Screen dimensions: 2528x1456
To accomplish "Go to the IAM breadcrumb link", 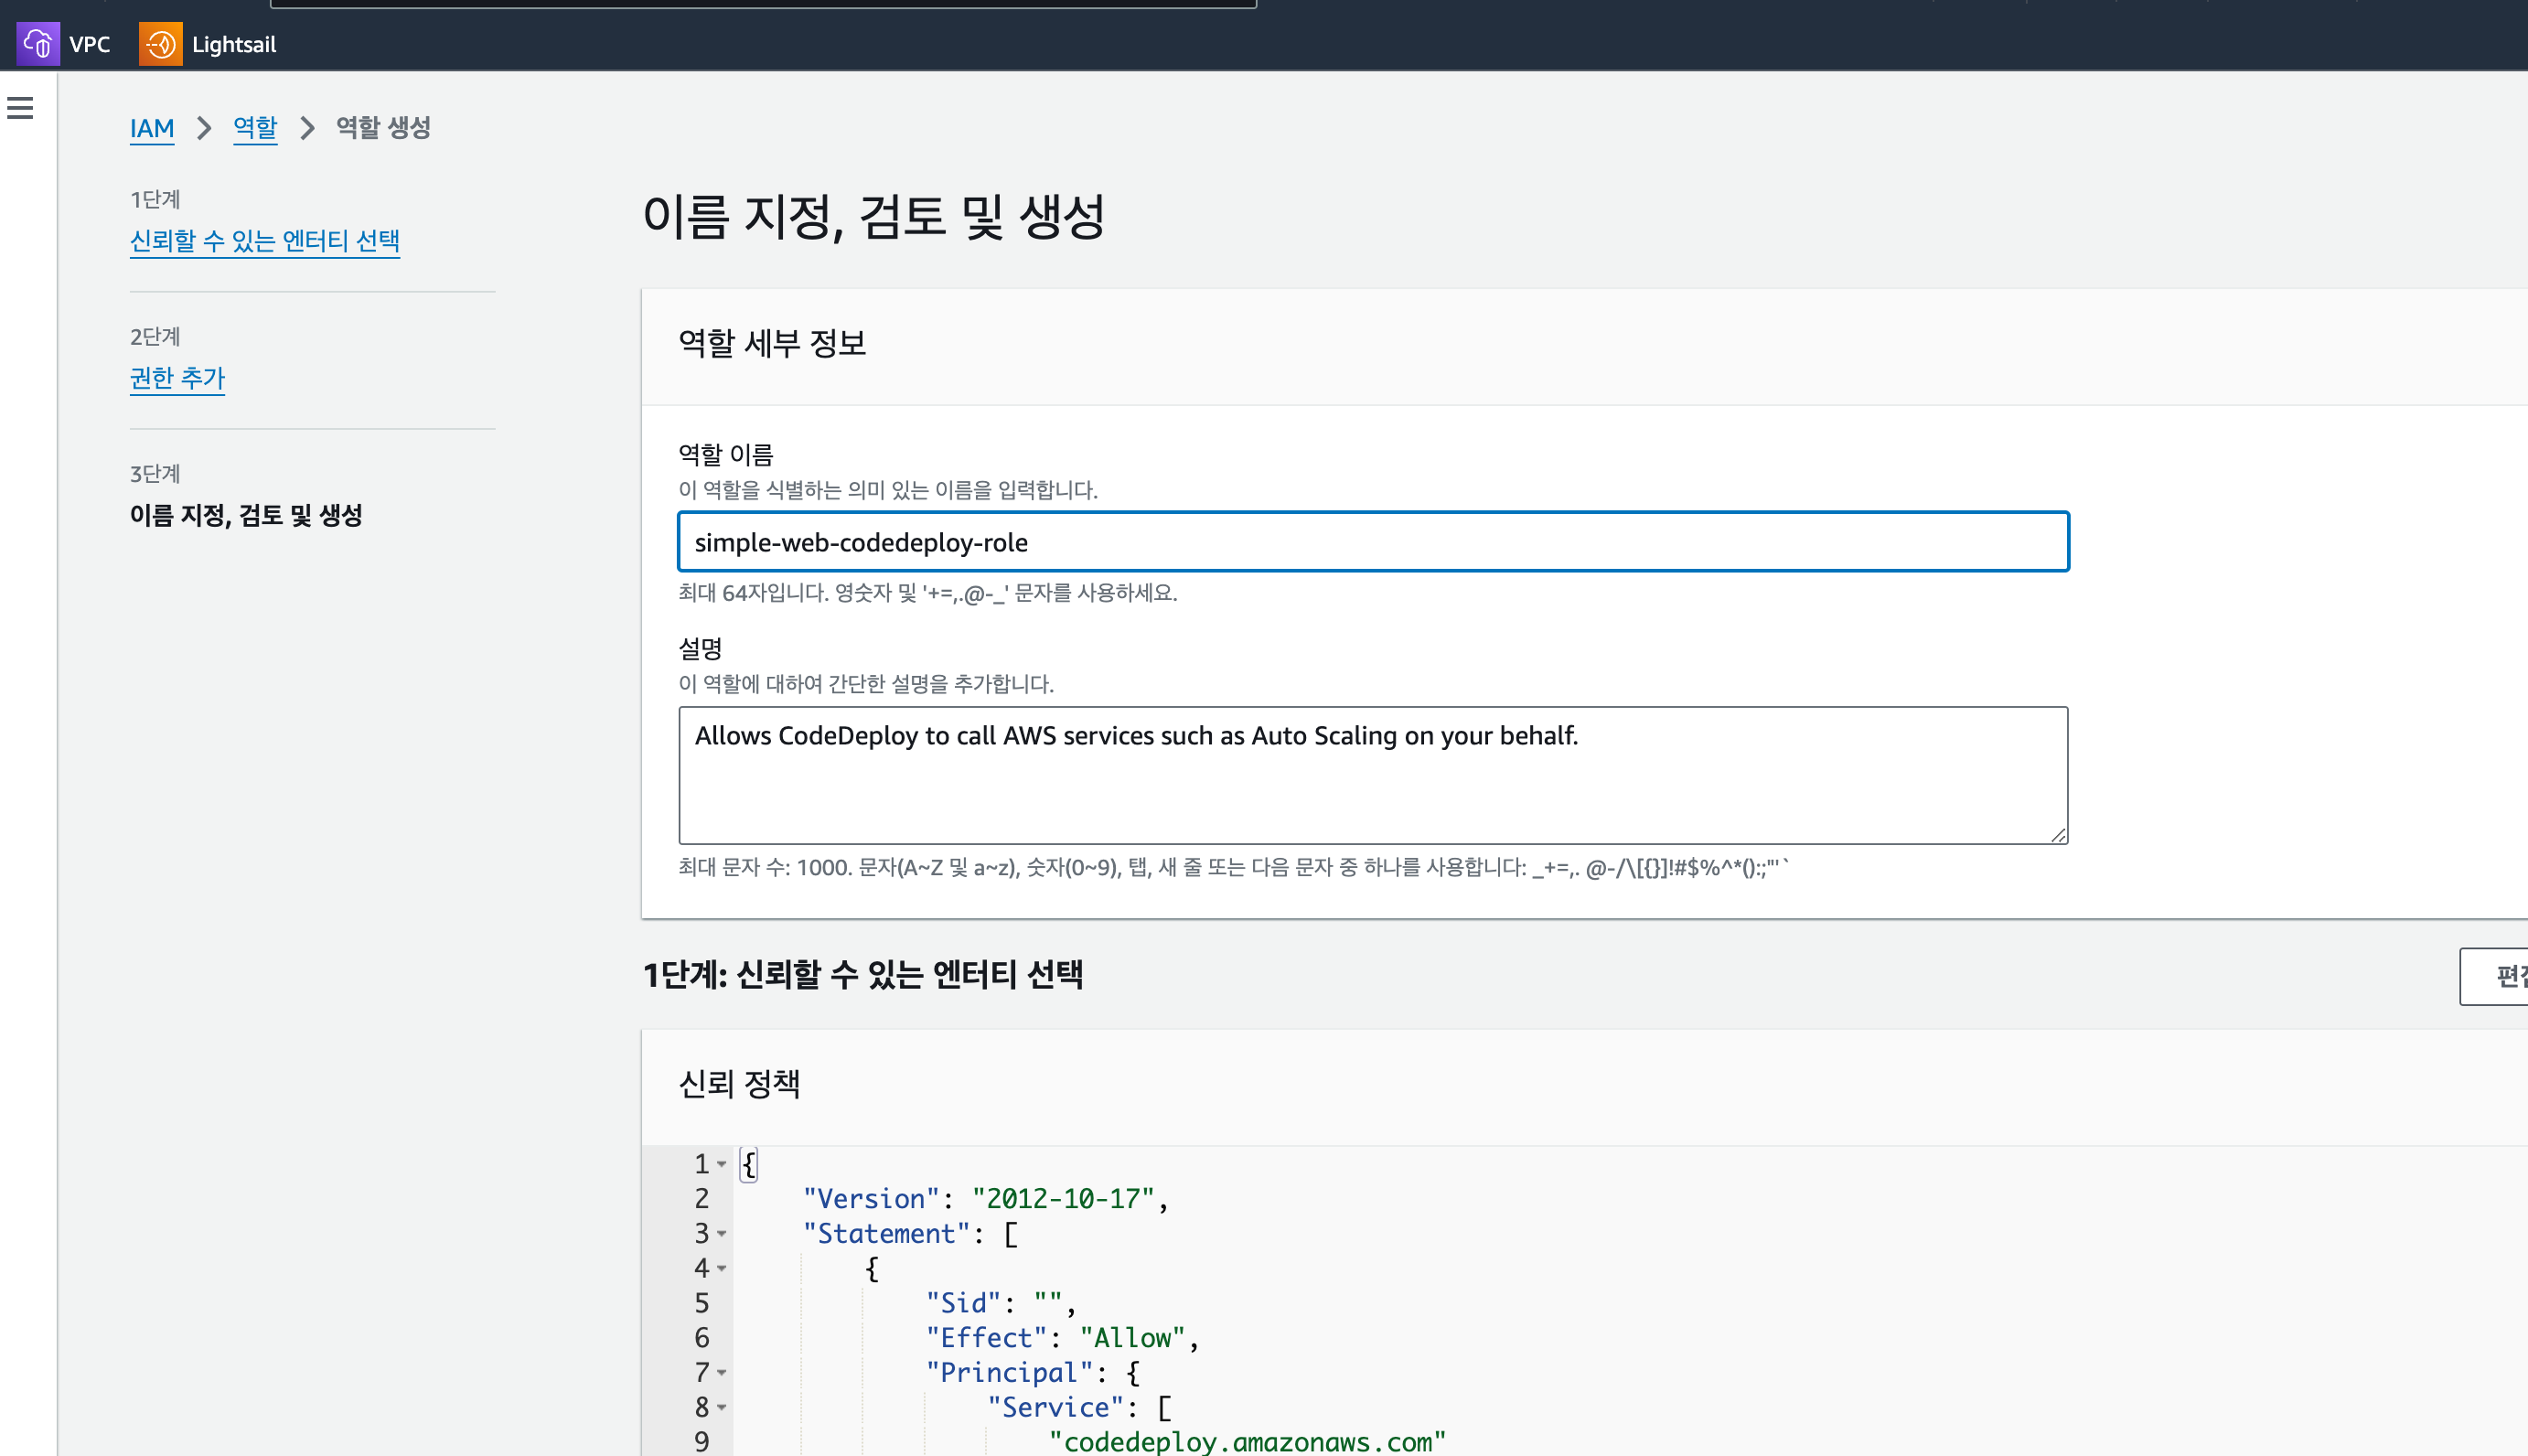I will coord(152,128).
